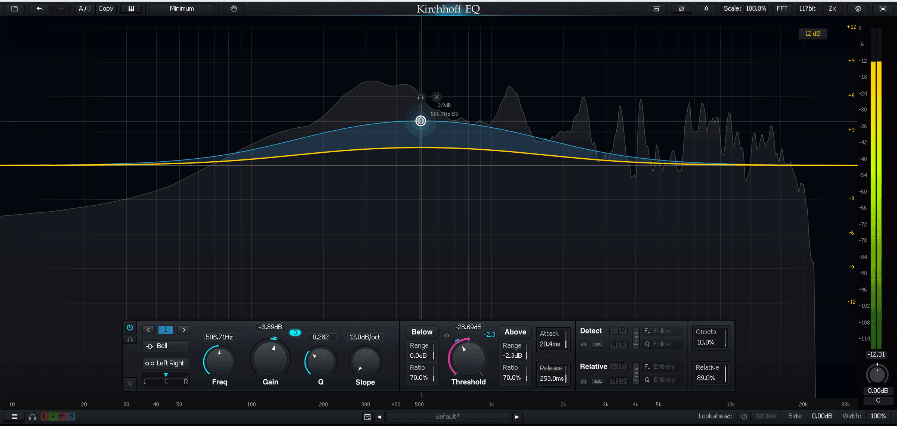This screenshot has height=426, width=897.
Task: Toggle the dynamic D button
Action: [x=295, y=332]
